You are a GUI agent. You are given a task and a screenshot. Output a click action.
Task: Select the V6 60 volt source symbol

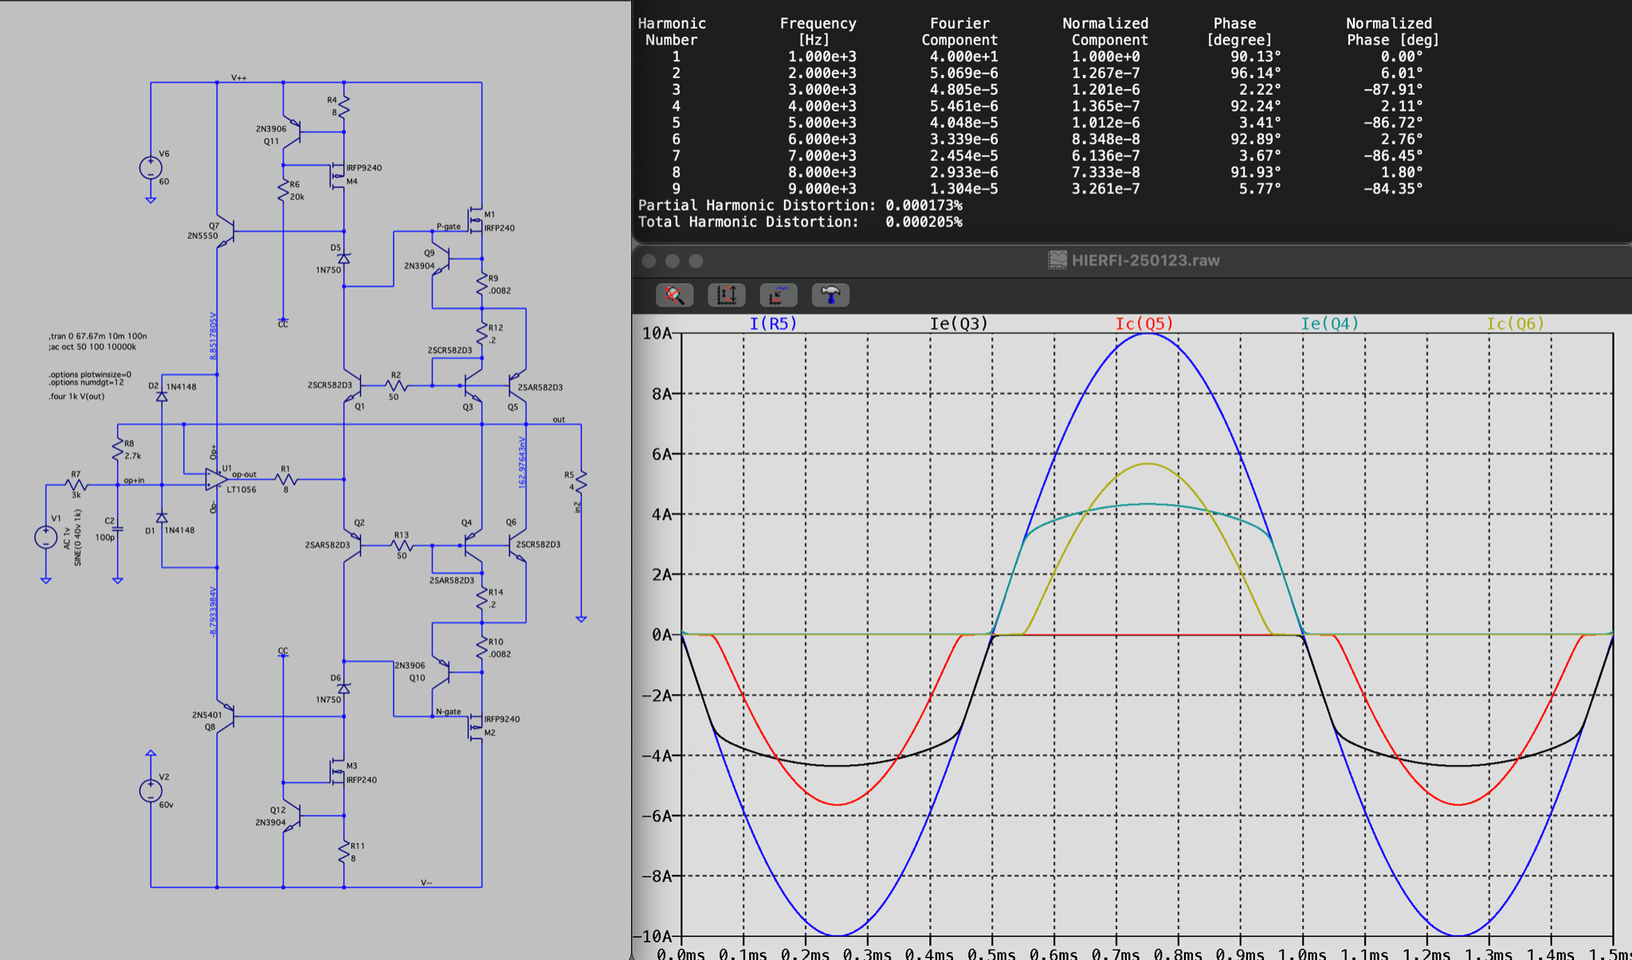point(151,168)
